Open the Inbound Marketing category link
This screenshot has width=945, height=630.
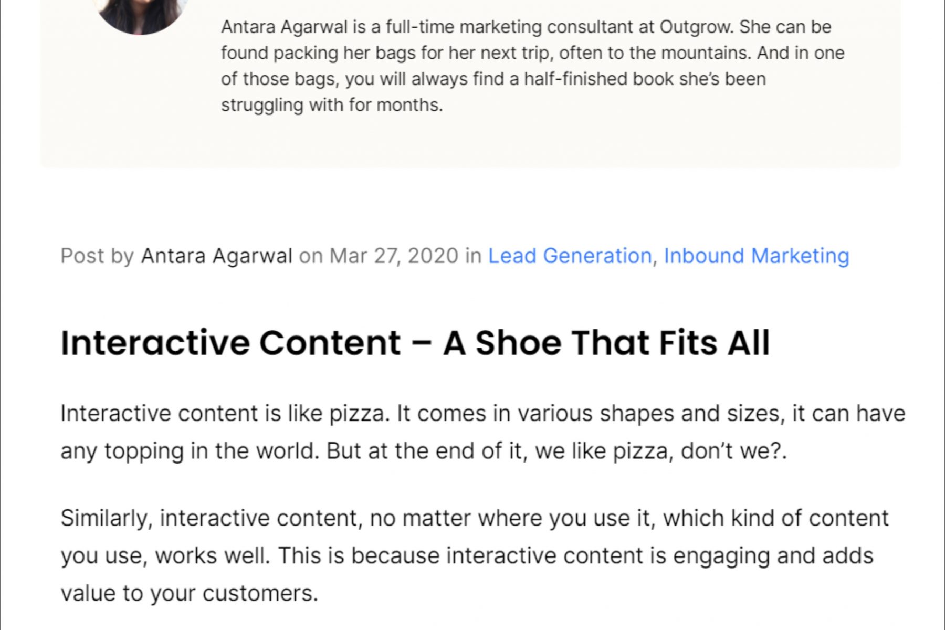pos(756,256)
